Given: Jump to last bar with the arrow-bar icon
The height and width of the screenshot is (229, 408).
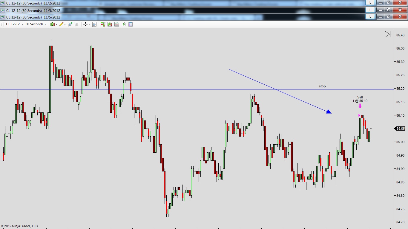Looking at the screenshot, I should (x=388, y=34).
